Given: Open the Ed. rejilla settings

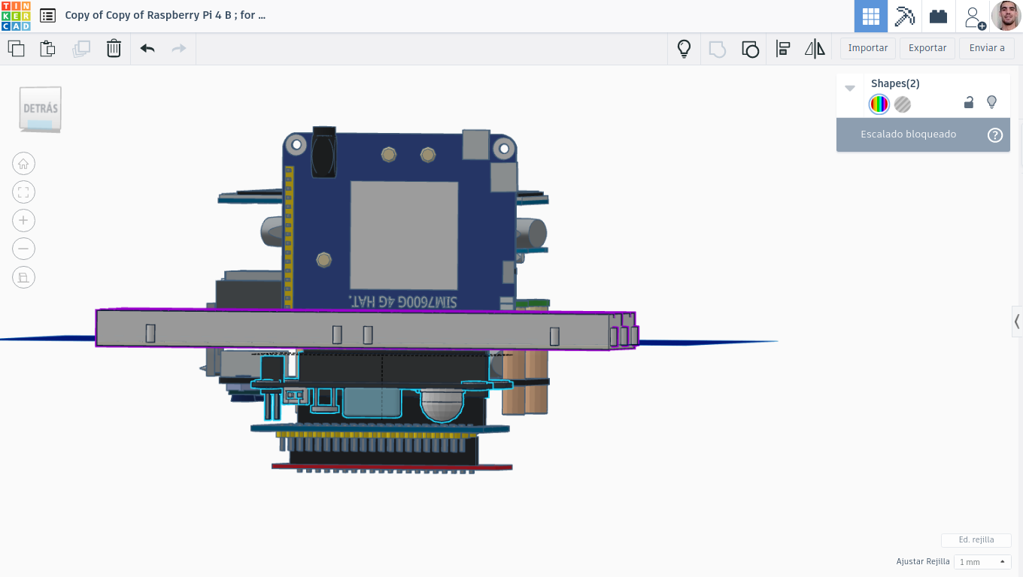Looking at the screenshot, I should (x=976, y=540).
